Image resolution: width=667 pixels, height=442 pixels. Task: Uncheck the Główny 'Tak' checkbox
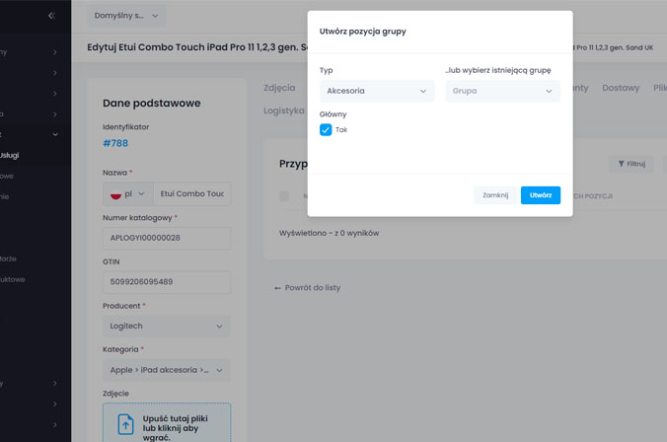[326, 130]
